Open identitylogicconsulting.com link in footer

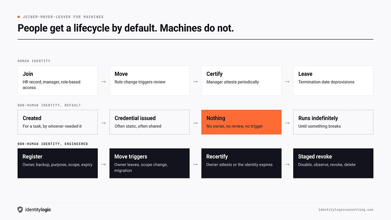pyautogui.click(x=346, y=210)
